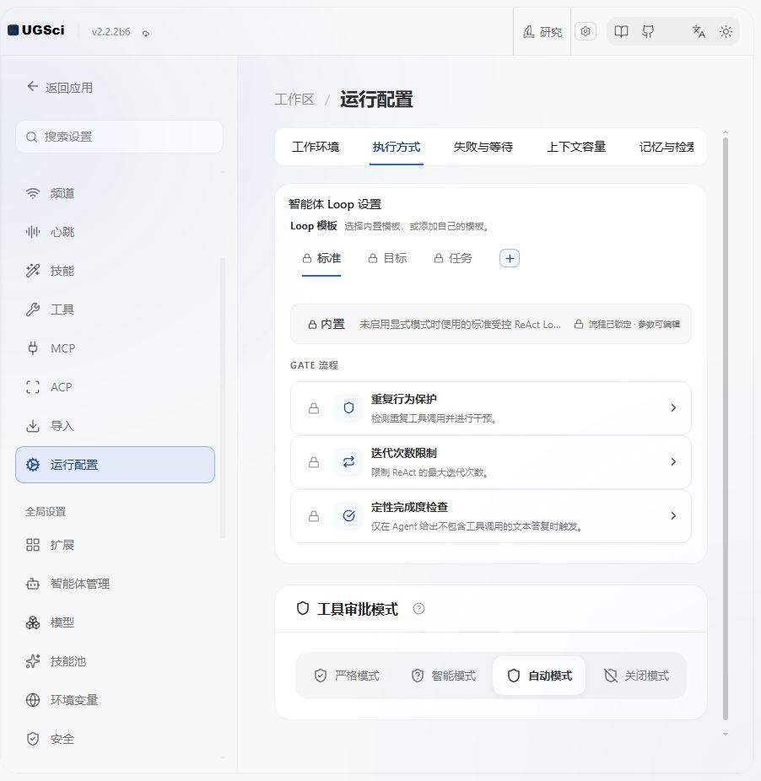Click the 全局设置 section label
Screen dimensions: 761x781
coord(46,512)
